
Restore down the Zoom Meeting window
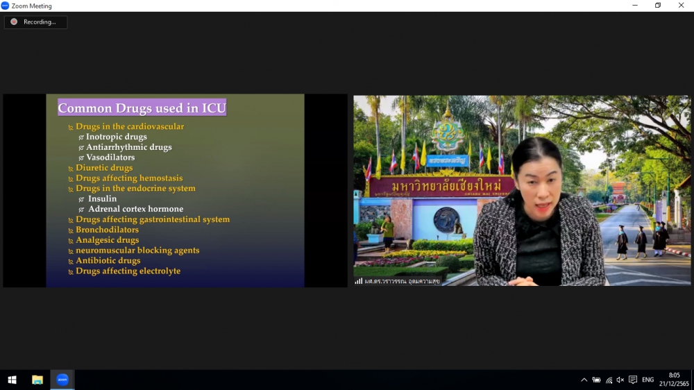pos(658,6)
